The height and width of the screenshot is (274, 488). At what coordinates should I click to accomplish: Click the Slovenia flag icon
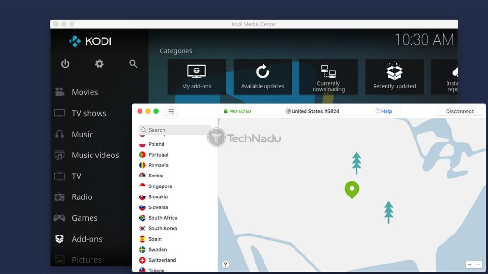coord(142,207)
